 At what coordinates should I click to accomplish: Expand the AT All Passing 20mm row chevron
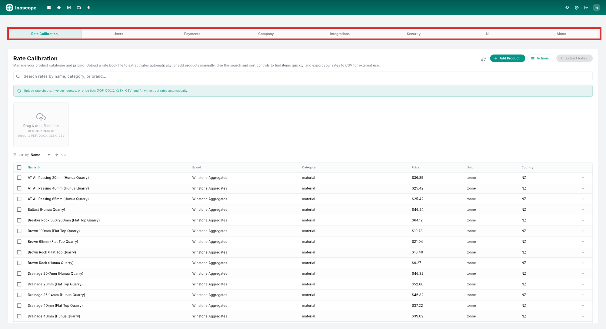[583, 178]
